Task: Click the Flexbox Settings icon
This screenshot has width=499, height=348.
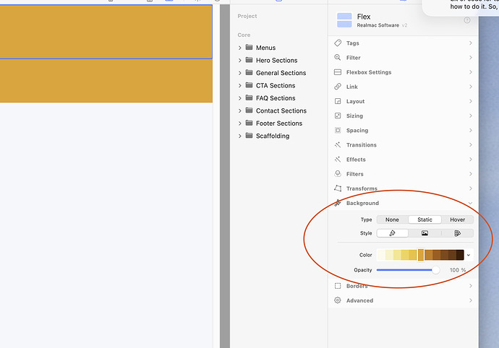Action: click(338, 72)
